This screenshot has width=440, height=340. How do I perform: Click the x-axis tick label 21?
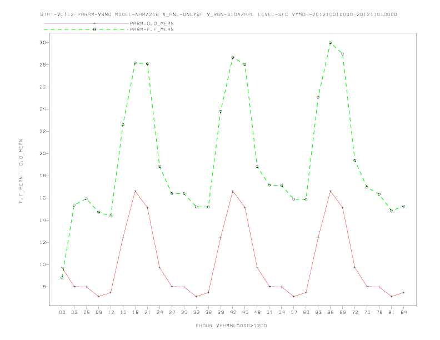[x=147, y=312]
